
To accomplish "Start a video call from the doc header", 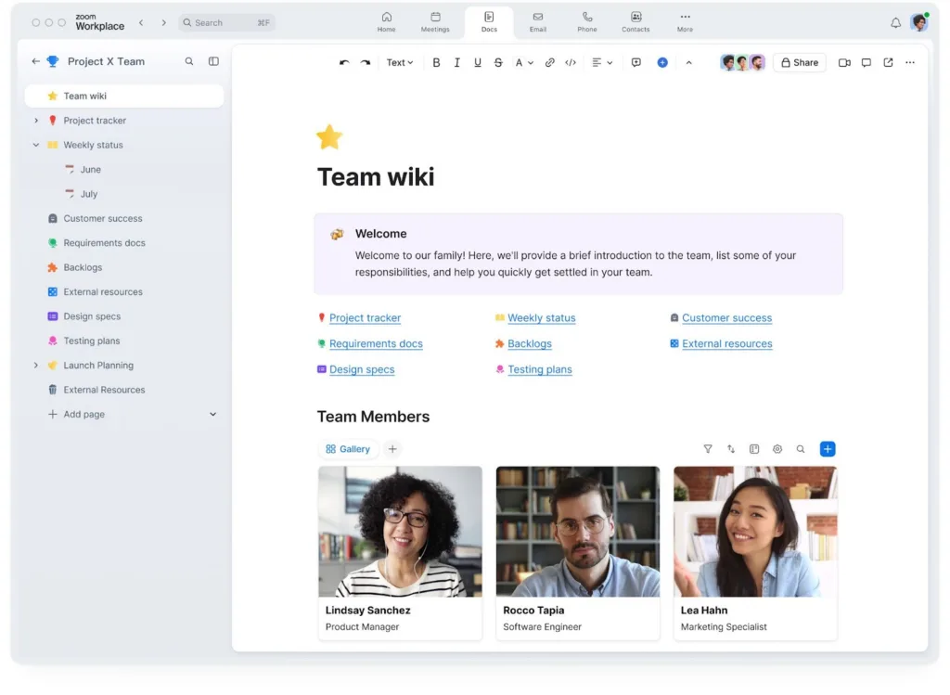I will tap(843, 62).
